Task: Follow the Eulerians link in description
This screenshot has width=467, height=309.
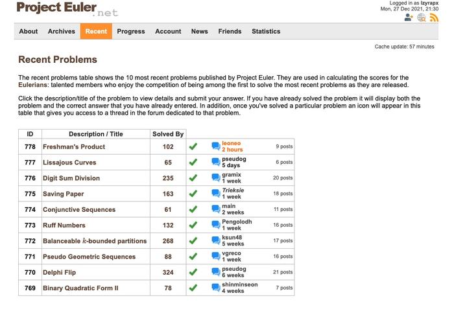Action: [36, 85]
